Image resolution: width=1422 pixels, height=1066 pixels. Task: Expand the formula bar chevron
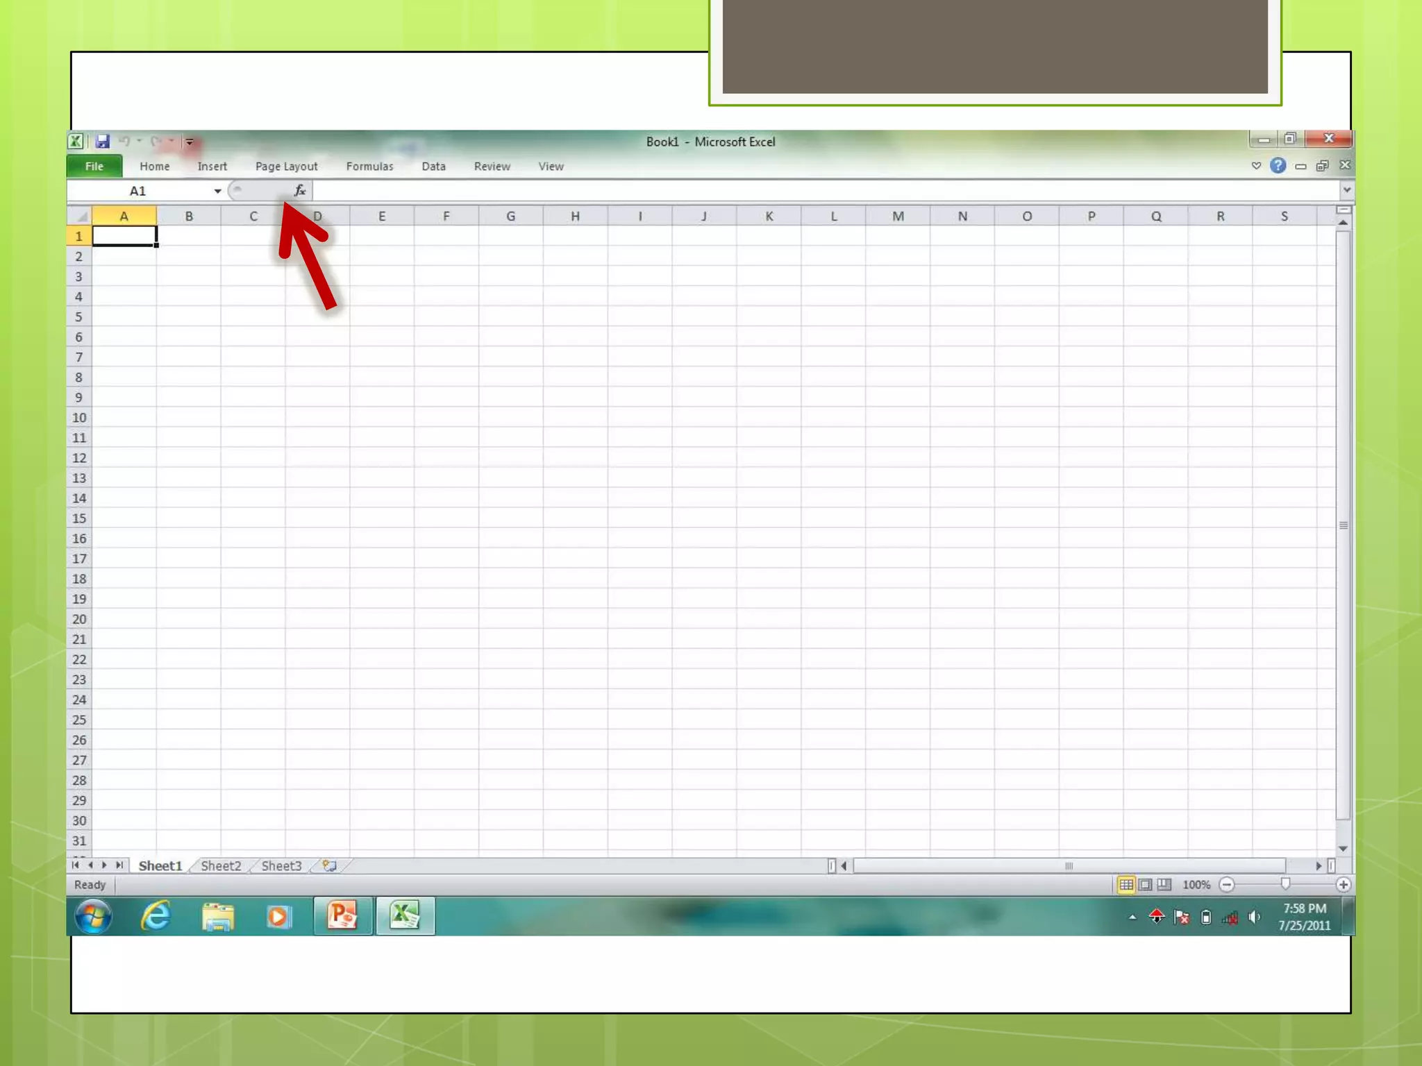(x=1346, y=190)
